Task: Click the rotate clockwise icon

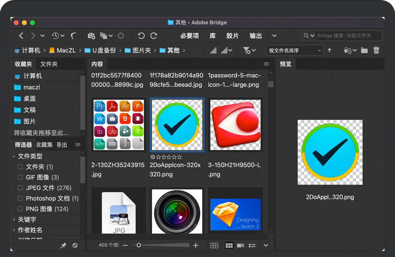Action: point(154,36)
